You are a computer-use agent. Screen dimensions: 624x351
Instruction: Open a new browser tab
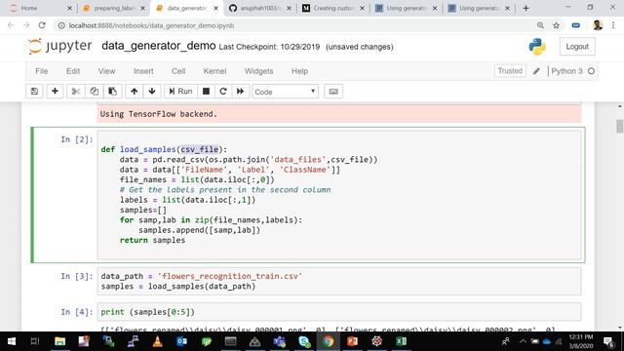tap(526, 8)
